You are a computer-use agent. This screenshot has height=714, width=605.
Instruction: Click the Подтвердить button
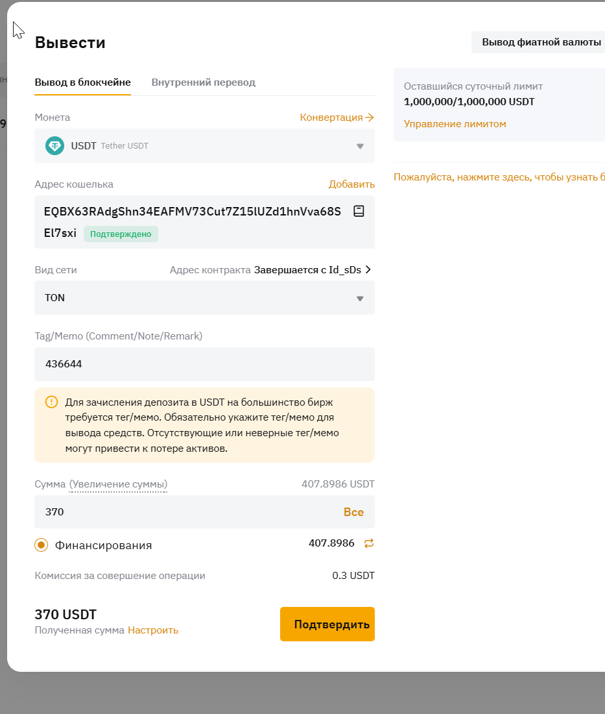[x=327, y=624]
